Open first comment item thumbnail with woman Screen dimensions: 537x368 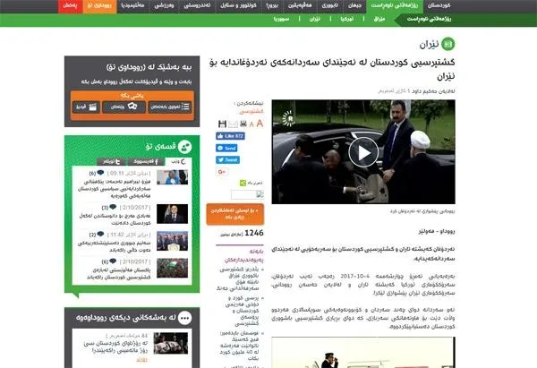point(172,177)
